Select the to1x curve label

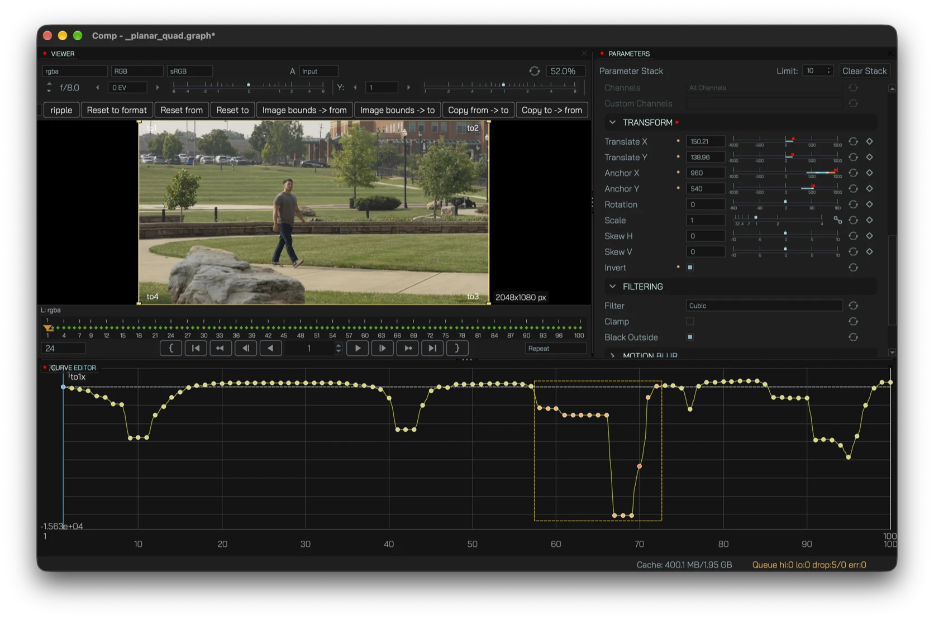pyautogui.click(x=78, y=377)
